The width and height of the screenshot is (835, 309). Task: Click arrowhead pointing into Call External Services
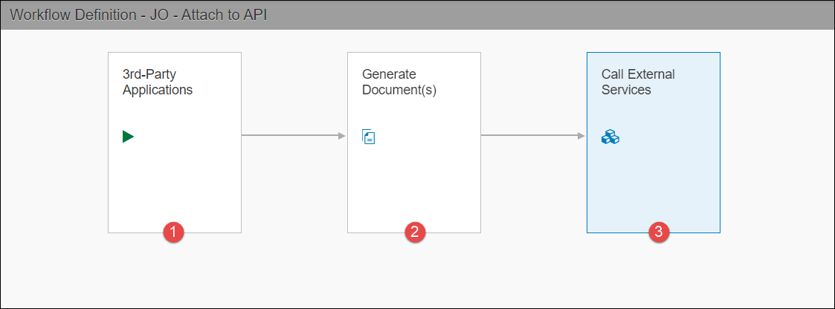point(581,136)
